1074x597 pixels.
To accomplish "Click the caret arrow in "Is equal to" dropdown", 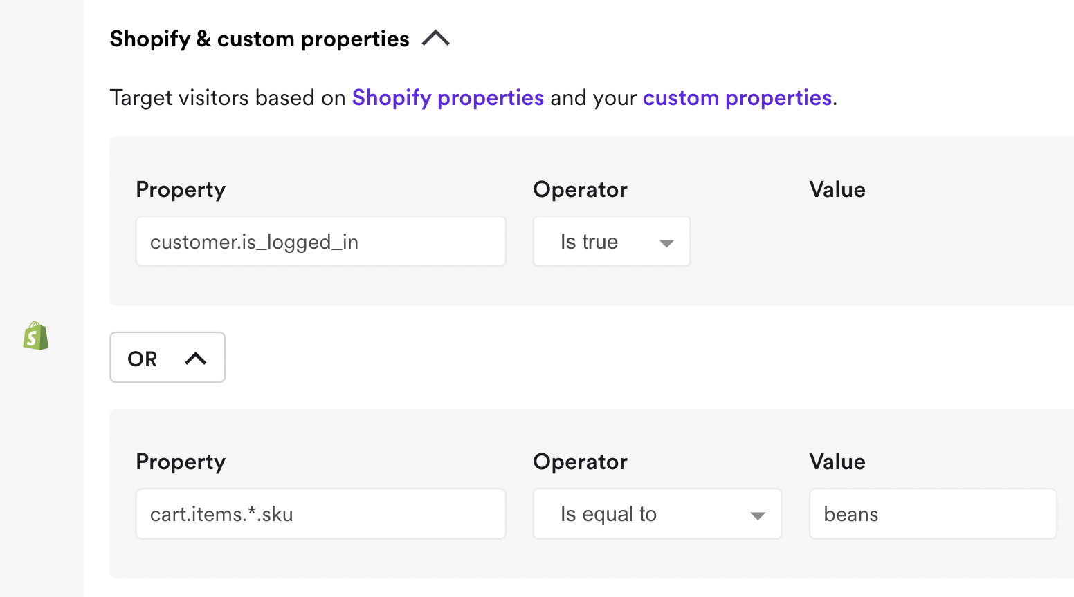I will (758, 515).
